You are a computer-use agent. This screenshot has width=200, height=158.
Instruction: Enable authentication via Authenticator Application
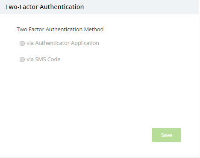(22, 43)
